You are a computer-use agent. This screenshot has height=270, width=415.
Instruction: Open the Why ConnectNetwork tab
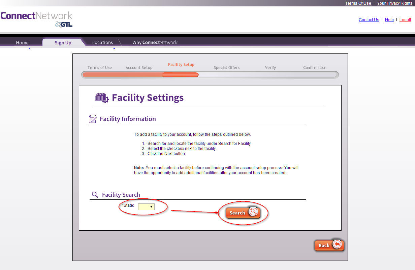tap(155, 42)
